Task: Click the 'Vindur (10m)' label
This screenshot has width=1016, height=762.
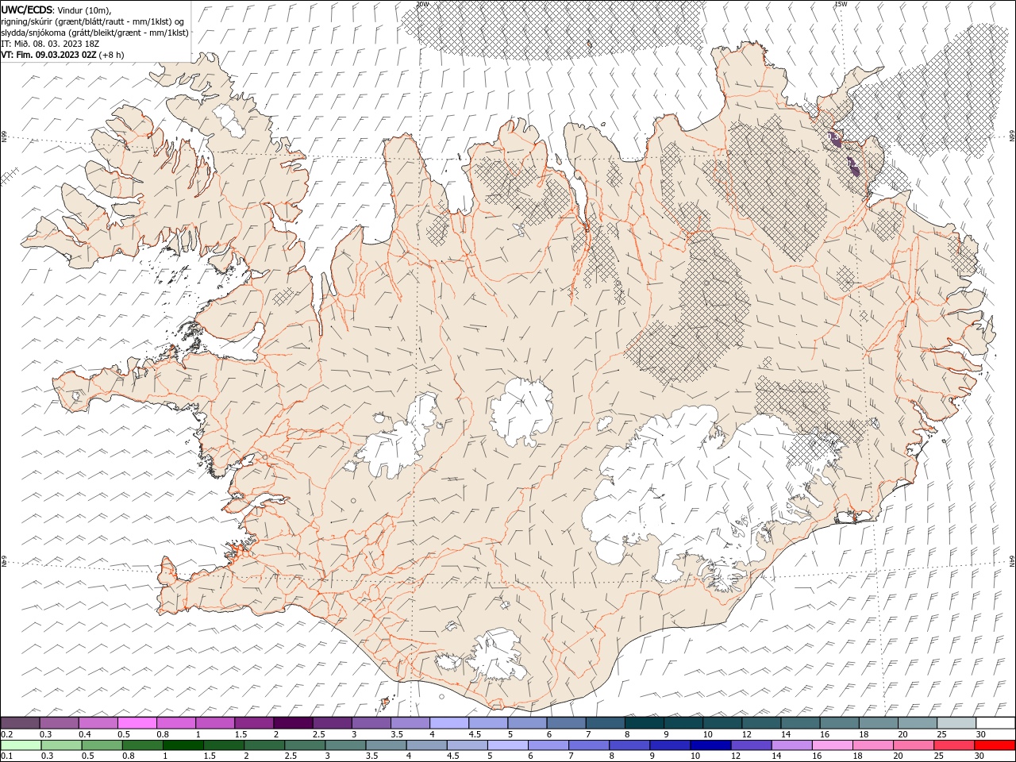Action: (85, 10)
